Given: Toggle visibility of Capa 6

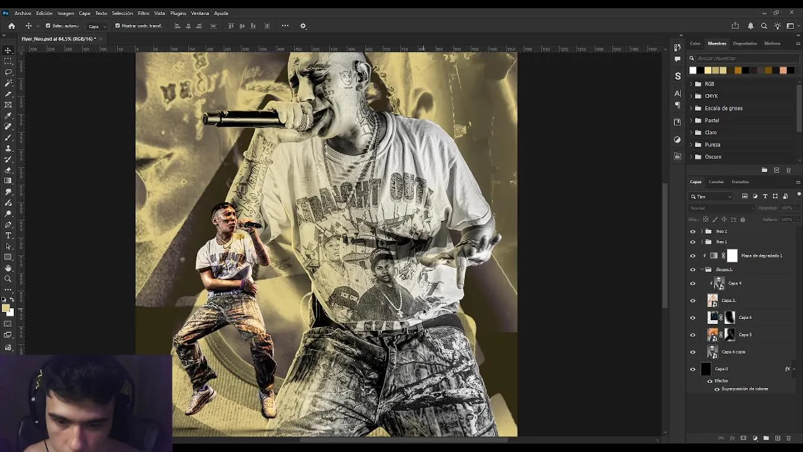Looking at the screenshot, I should pos(693,318).
